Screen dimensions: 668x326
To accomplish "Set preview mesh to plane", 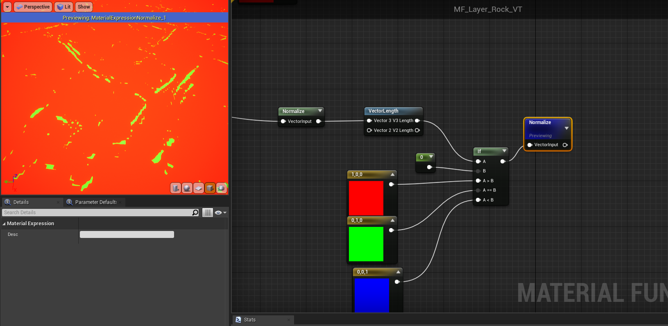I will click(199, 188).
